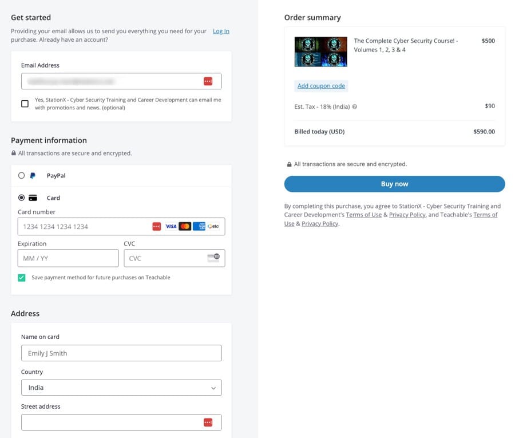Click the Name on card field

121,353
